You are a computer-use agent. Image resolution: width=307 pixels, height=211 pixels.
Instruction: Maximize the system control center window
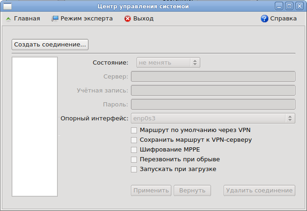point(289,6)
